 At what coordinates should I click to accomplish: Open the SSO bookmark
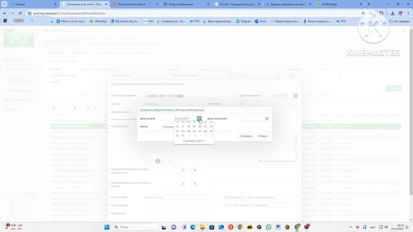pos(148,21)
